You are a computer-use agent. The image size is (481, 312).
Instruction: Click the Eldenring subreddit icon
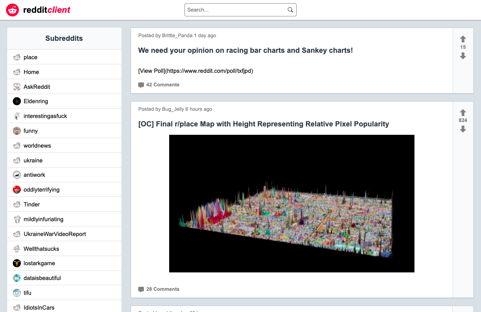point(17,101)
